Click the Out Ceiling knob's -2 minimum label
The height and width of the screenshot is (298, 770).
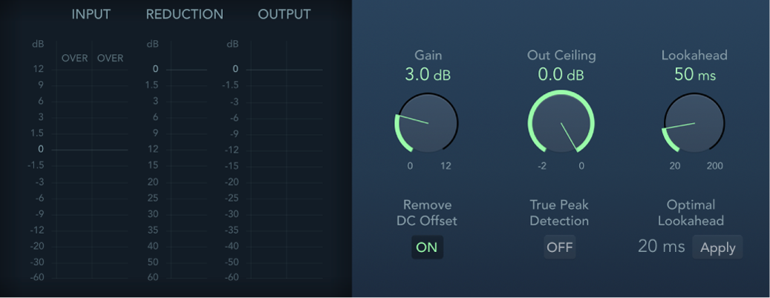543,166
